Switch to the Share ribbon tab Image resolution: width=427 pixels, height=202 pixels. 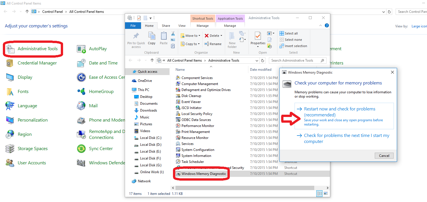coord(166,26)
